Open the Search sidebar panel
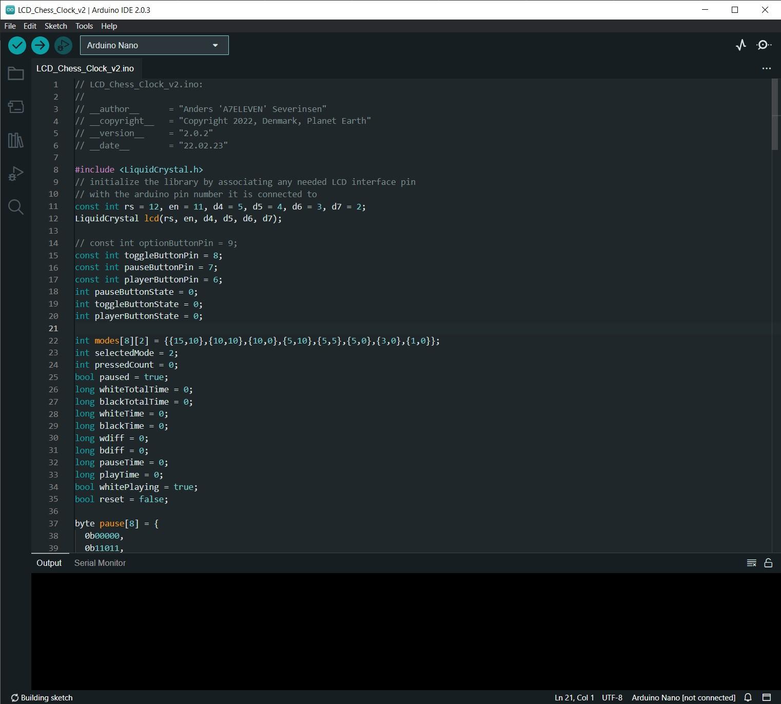The height and width of the screenshot is (704, 781). (x=15, y=207)
